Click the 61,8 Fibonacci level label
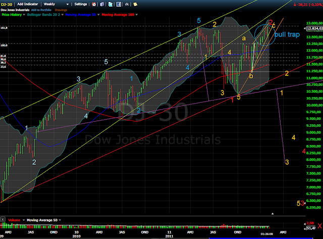 click(4, 56)
